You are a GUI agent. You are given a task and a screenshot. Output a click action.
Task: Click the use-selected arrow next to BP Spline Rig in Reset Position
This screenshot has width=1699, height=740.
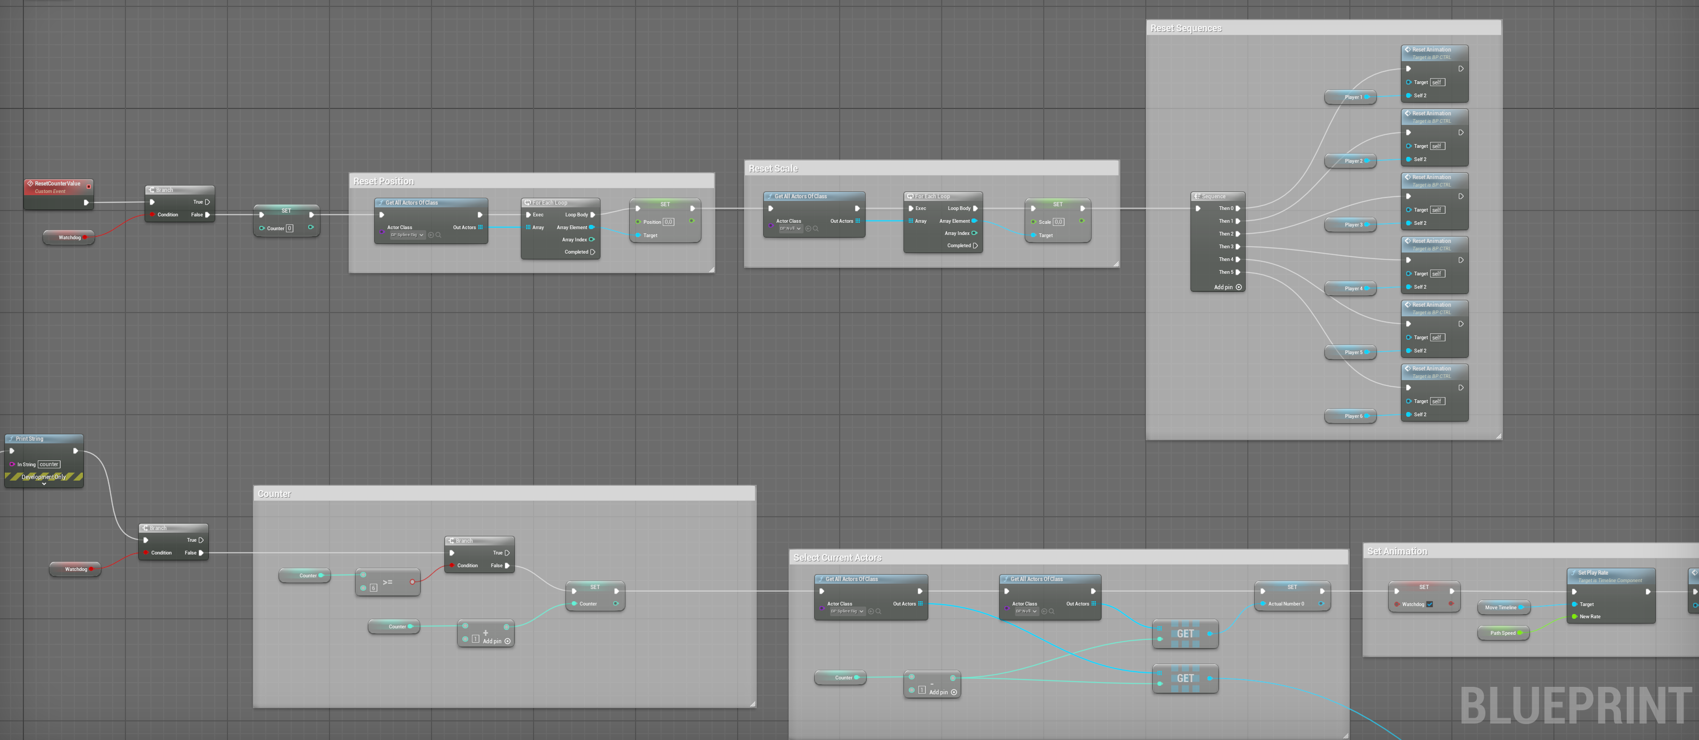(430, 235)
